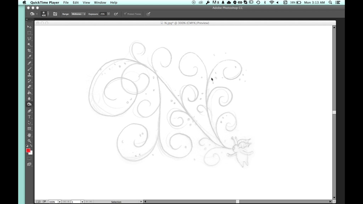Image resolution: width=363 pixels, height=204 pixels.
Task: Expand the collapsed toolbox panel arrows
Action: [x=27, y=19]
